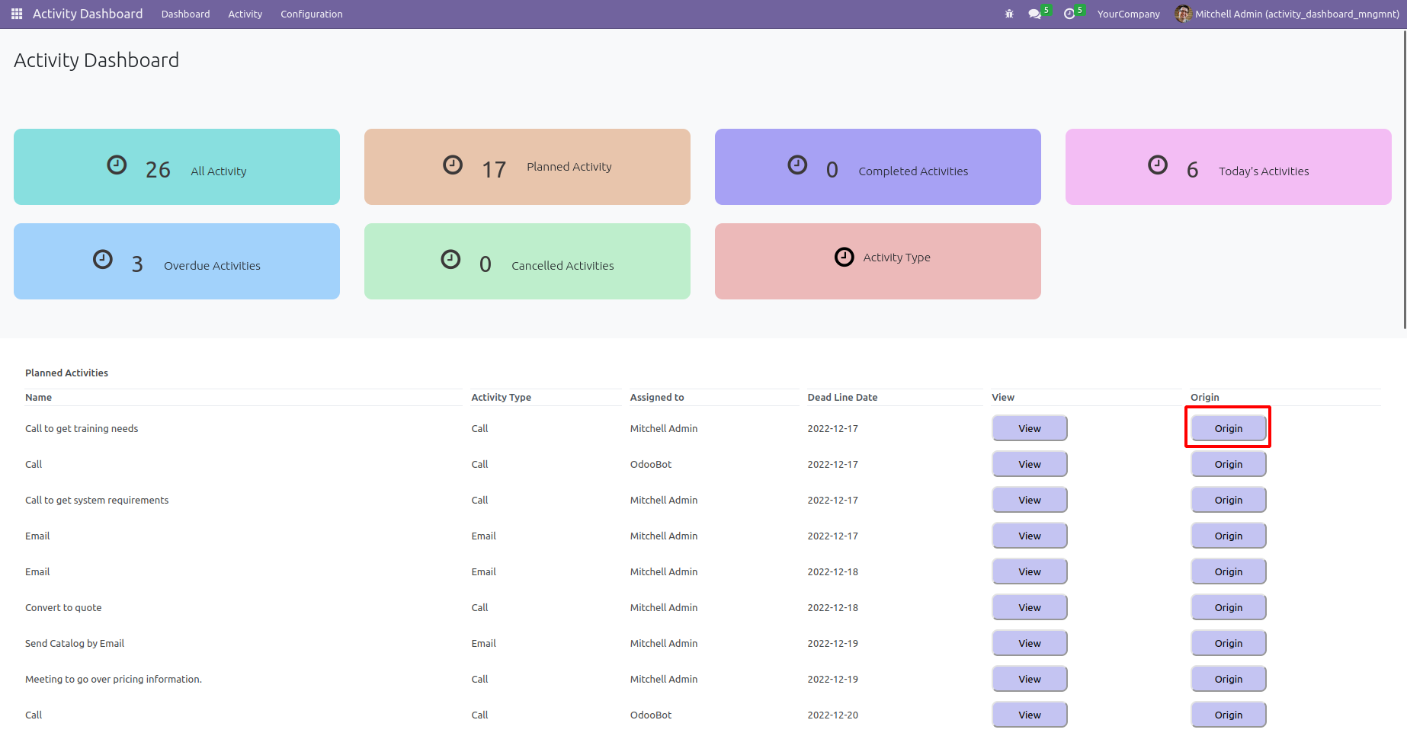The image size is (1407, 736).
Task: Select the 'Convert to quote' name
Action: tap(63, 607)
